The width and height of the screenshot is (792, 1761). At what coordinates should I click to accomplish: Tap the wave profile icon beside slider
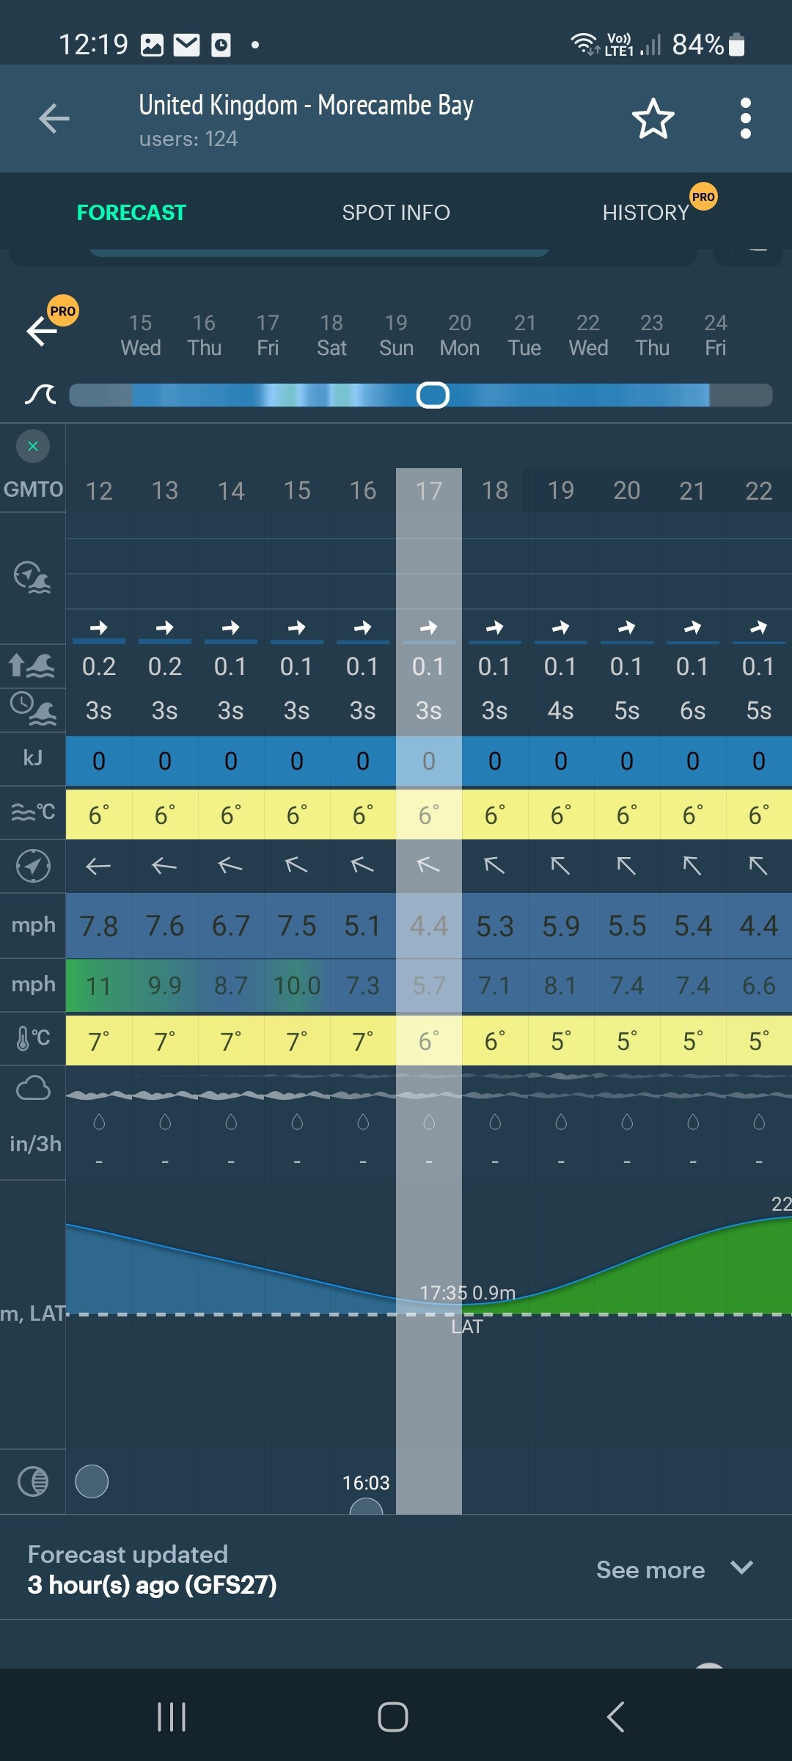point(40,395)
